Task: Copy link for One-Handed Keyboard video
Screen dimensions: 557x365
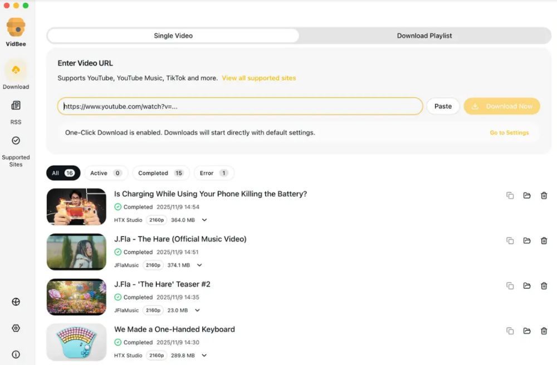Action: [510, 331]
